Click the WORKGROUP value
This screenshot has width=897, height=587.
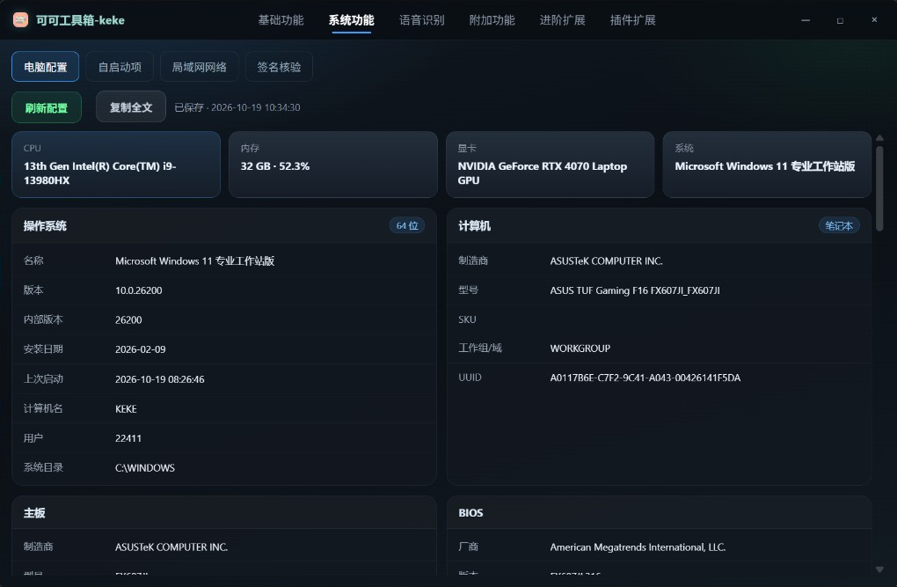580,349
